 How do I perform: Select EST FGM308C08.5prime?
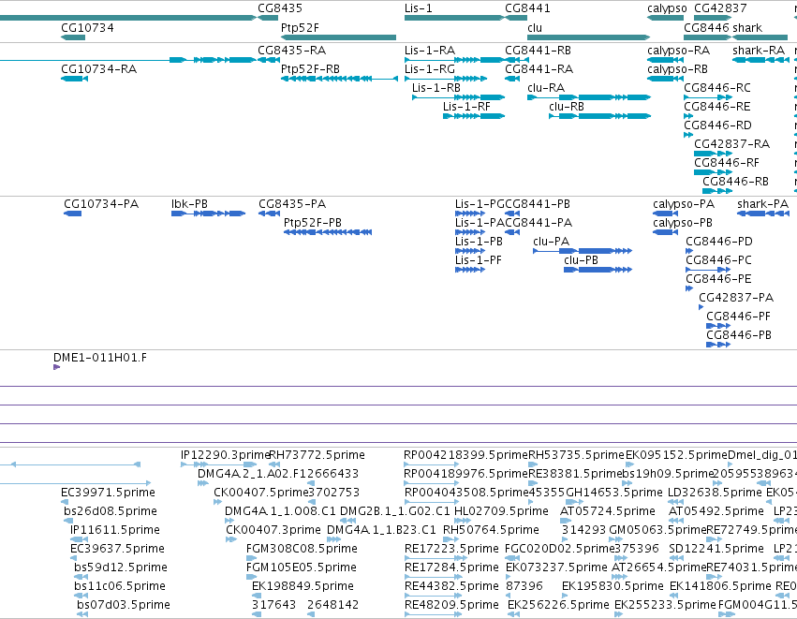point(302,549)
